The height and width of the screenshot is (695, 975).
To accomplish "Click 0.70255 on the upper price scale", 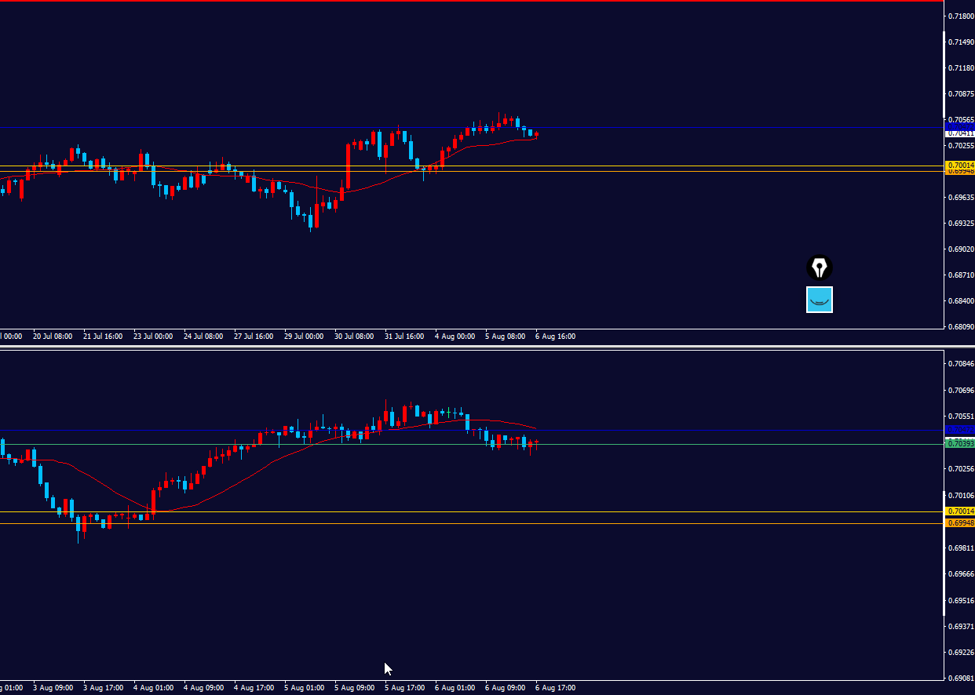I will pos(961,145).
